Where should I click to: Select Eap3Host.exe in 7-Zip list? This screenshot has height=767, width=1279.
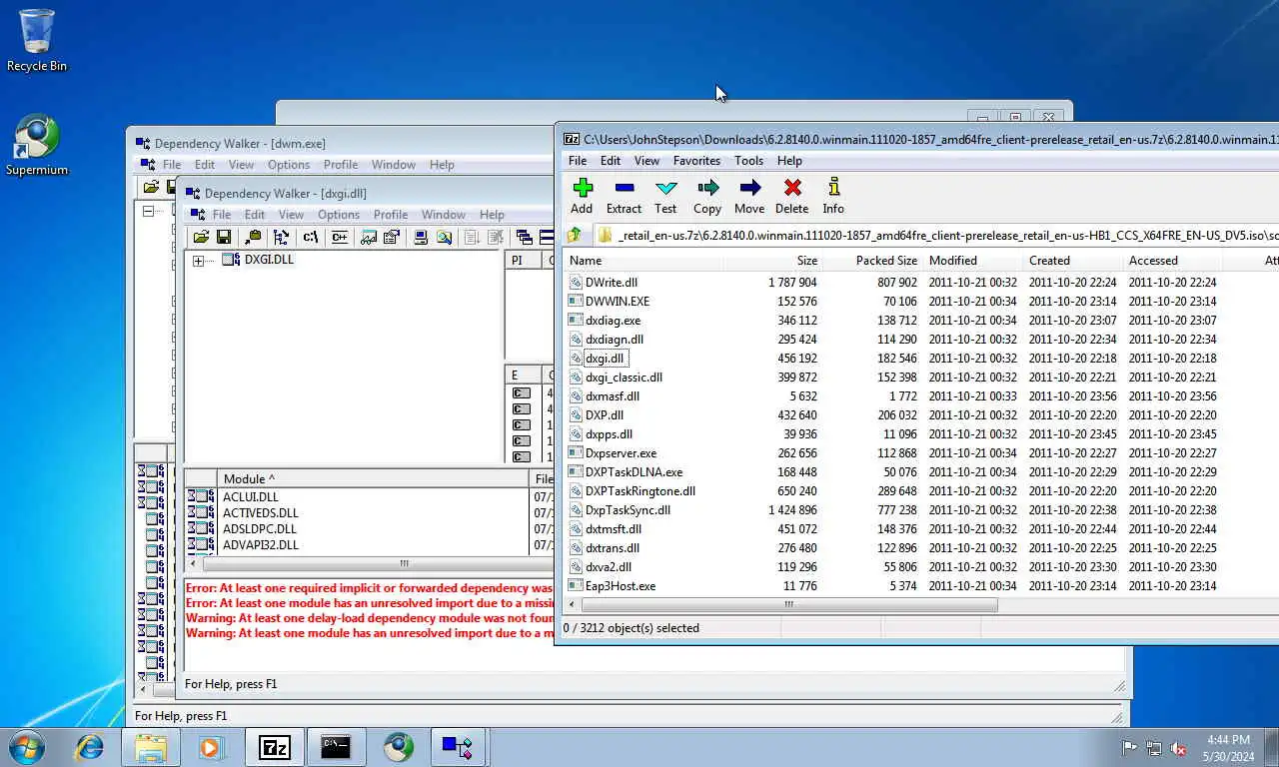pyautogui.click(x=621, y=585)
